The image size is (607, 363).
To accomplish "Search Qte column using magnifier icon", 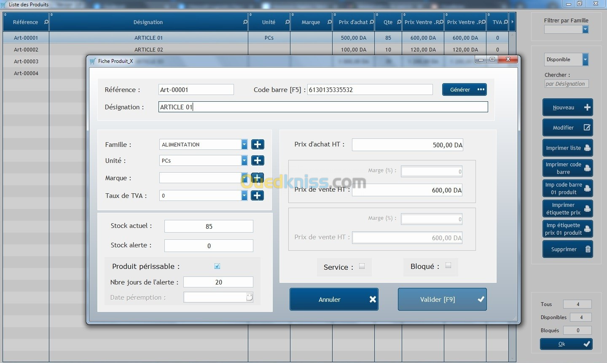I will 398,22.
